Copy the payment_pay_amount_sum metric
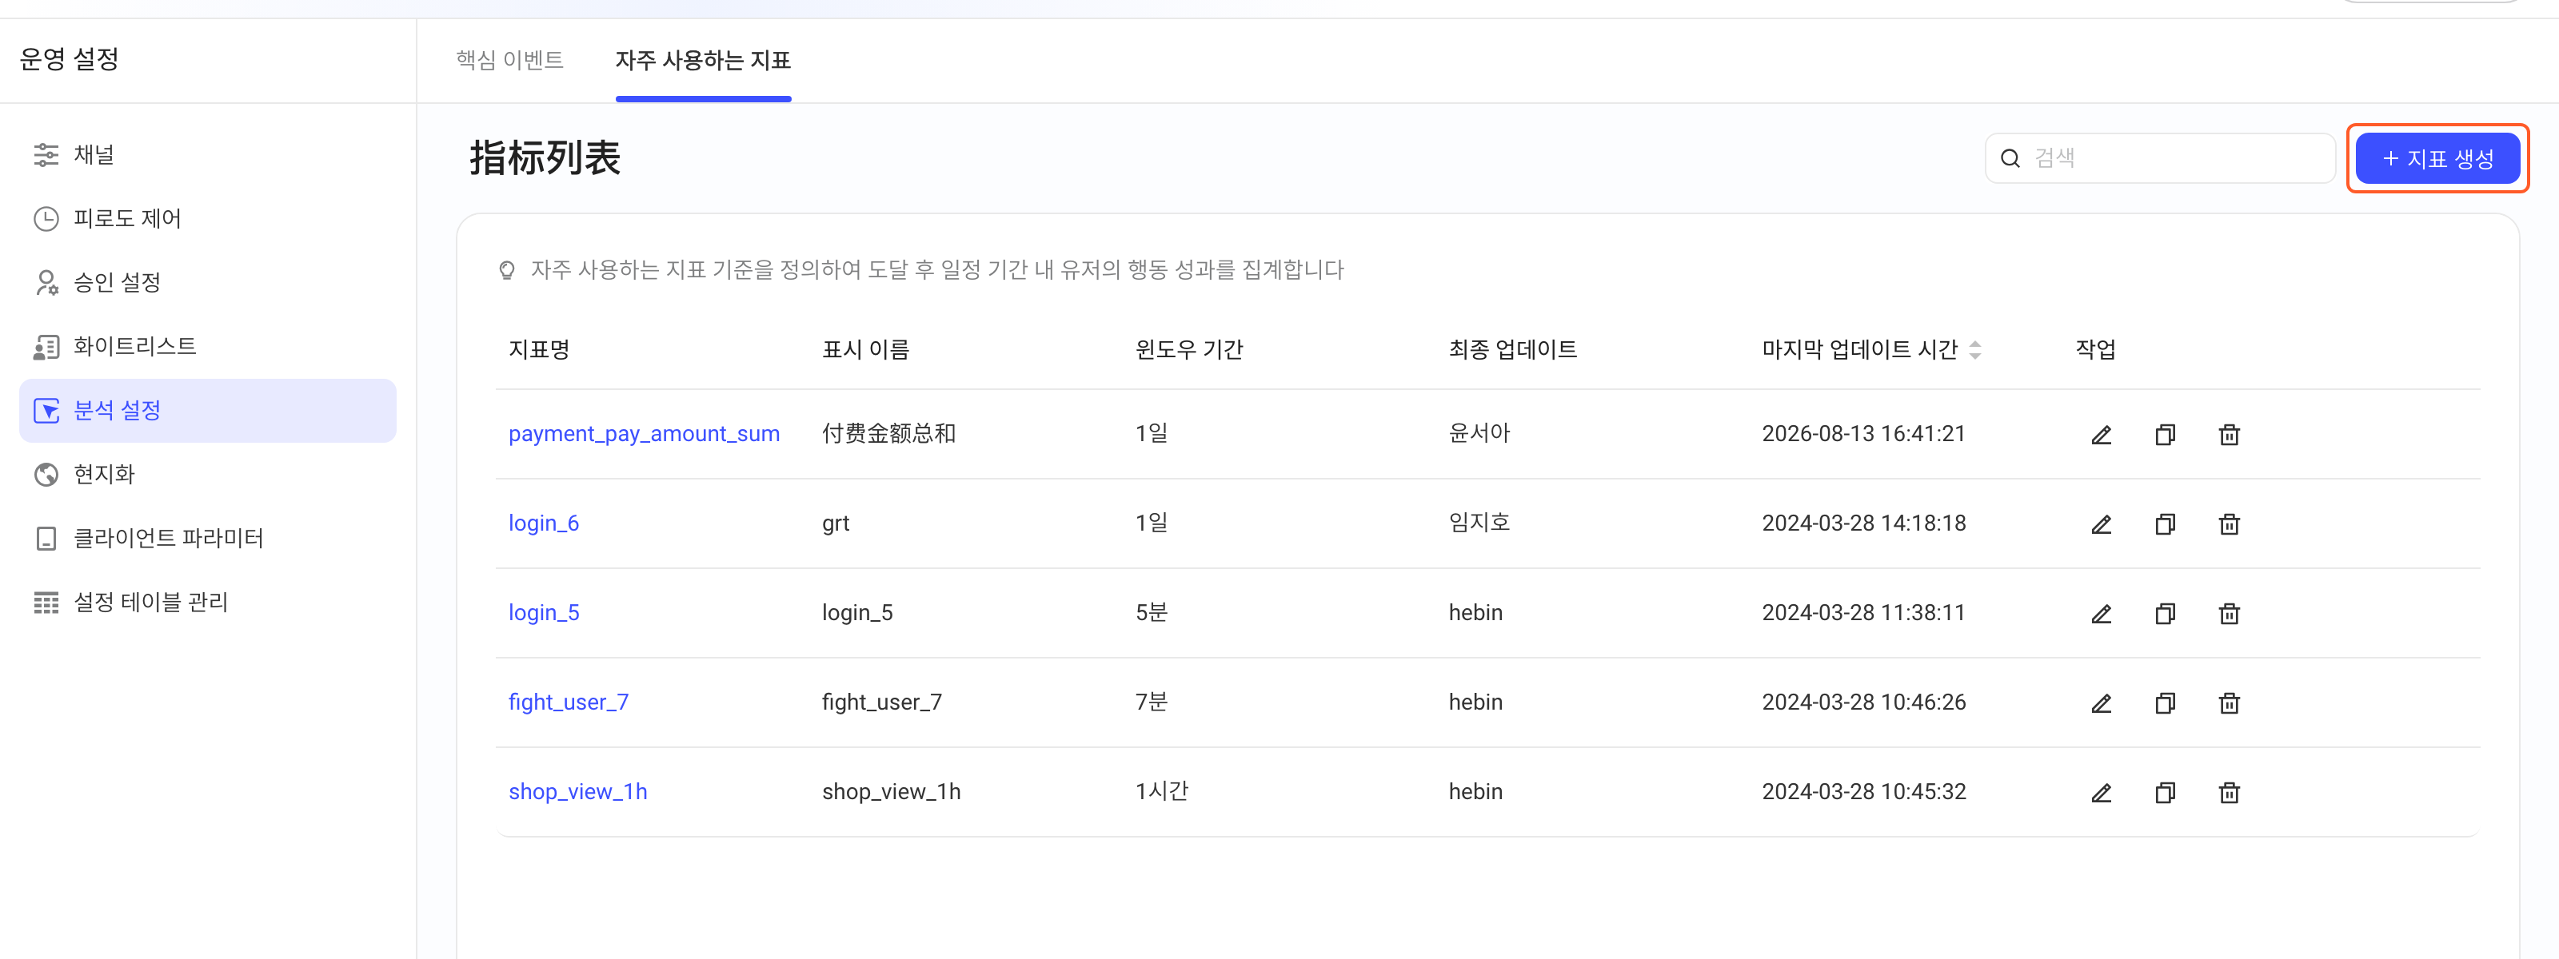Image resolution: width=2559 pixels, height=959 pixels. click(x=2165, y=435)
